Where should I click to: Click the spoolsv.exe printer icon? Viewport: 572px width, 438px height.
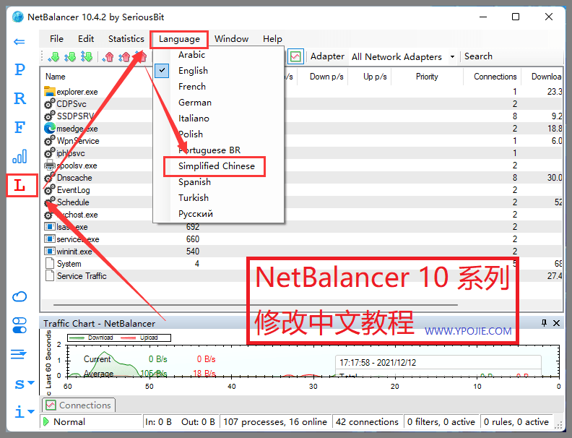point(50,166)
